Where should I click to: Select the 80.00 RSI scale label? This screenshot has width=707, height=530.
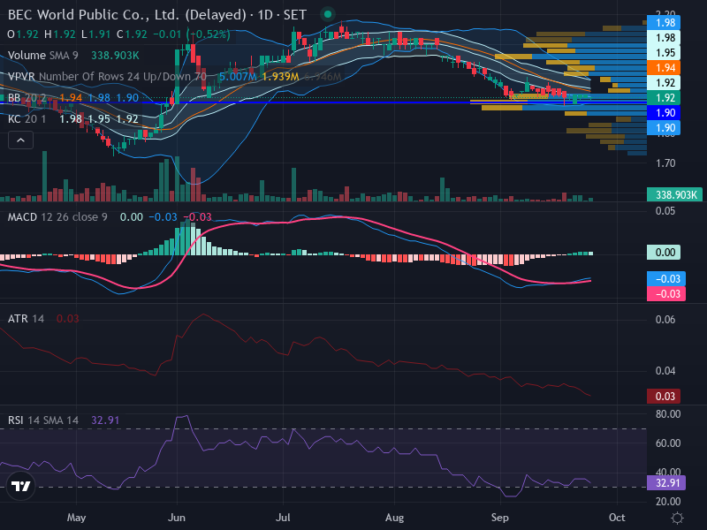point(668,414)
